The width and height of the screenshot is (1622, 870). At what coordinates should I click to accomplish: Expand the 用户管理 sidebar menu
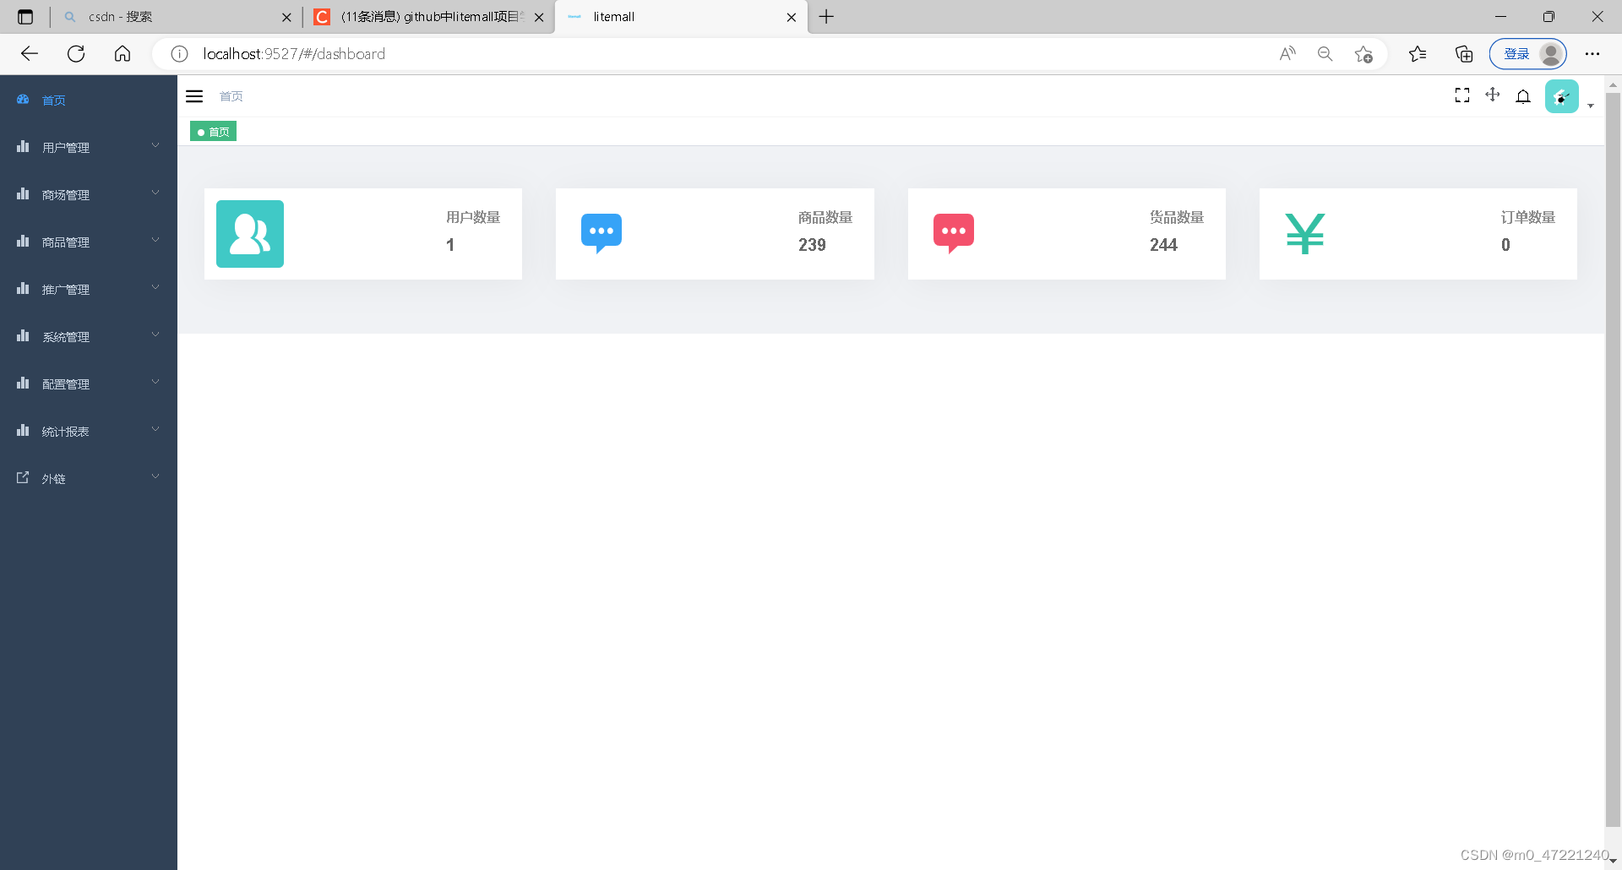[x=67, y=147]
